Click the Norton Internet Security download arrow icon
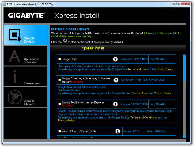 [118, 131]
